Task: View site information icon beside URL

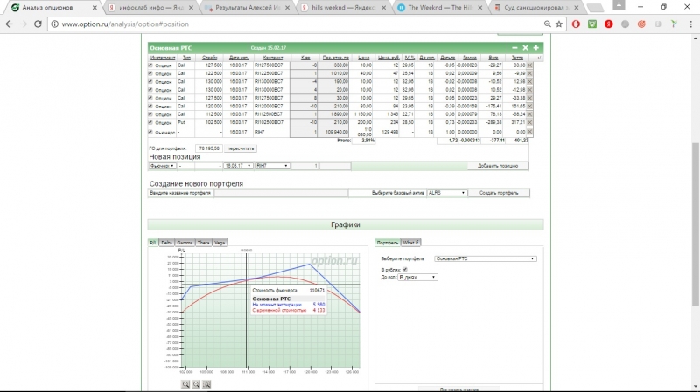Action: (x=54, y=24)
